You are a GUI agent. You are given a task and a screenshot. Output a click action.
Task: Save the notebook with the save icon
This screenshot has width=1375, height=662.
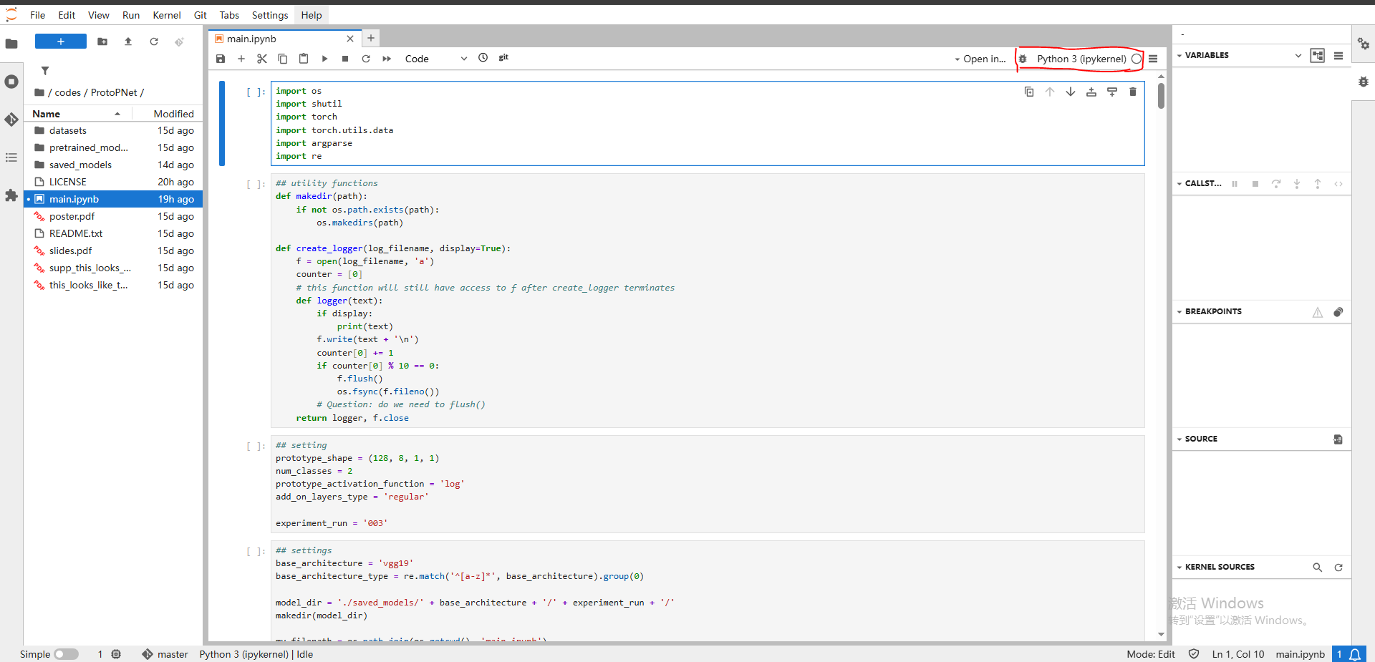221,59
